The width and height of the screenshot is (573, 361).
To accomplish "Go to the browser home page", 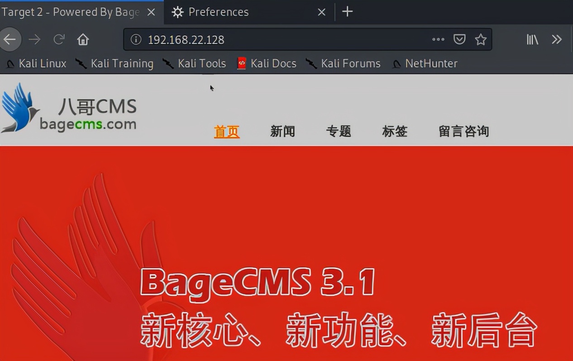I will pyautogui.click(x=83, y=39).
